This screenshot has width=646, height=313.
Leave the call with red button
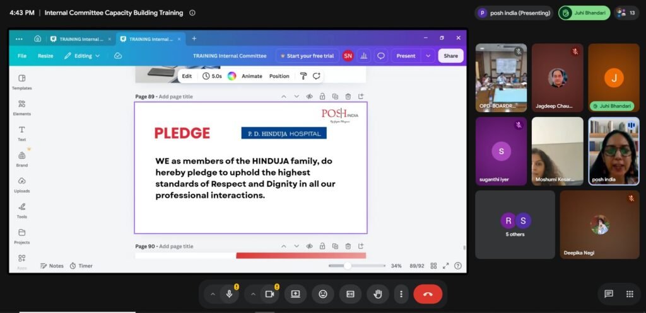click(428, 294)
